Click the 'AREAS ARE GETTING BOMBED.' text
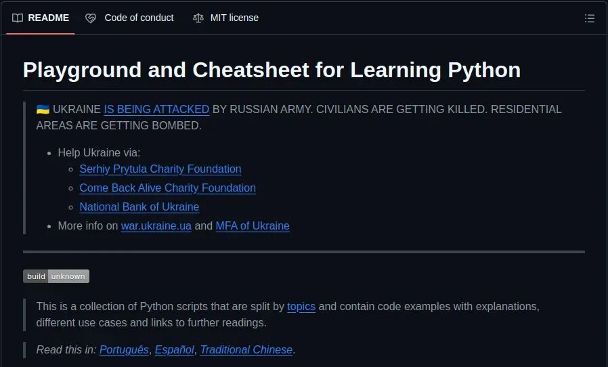 [119, 126]
